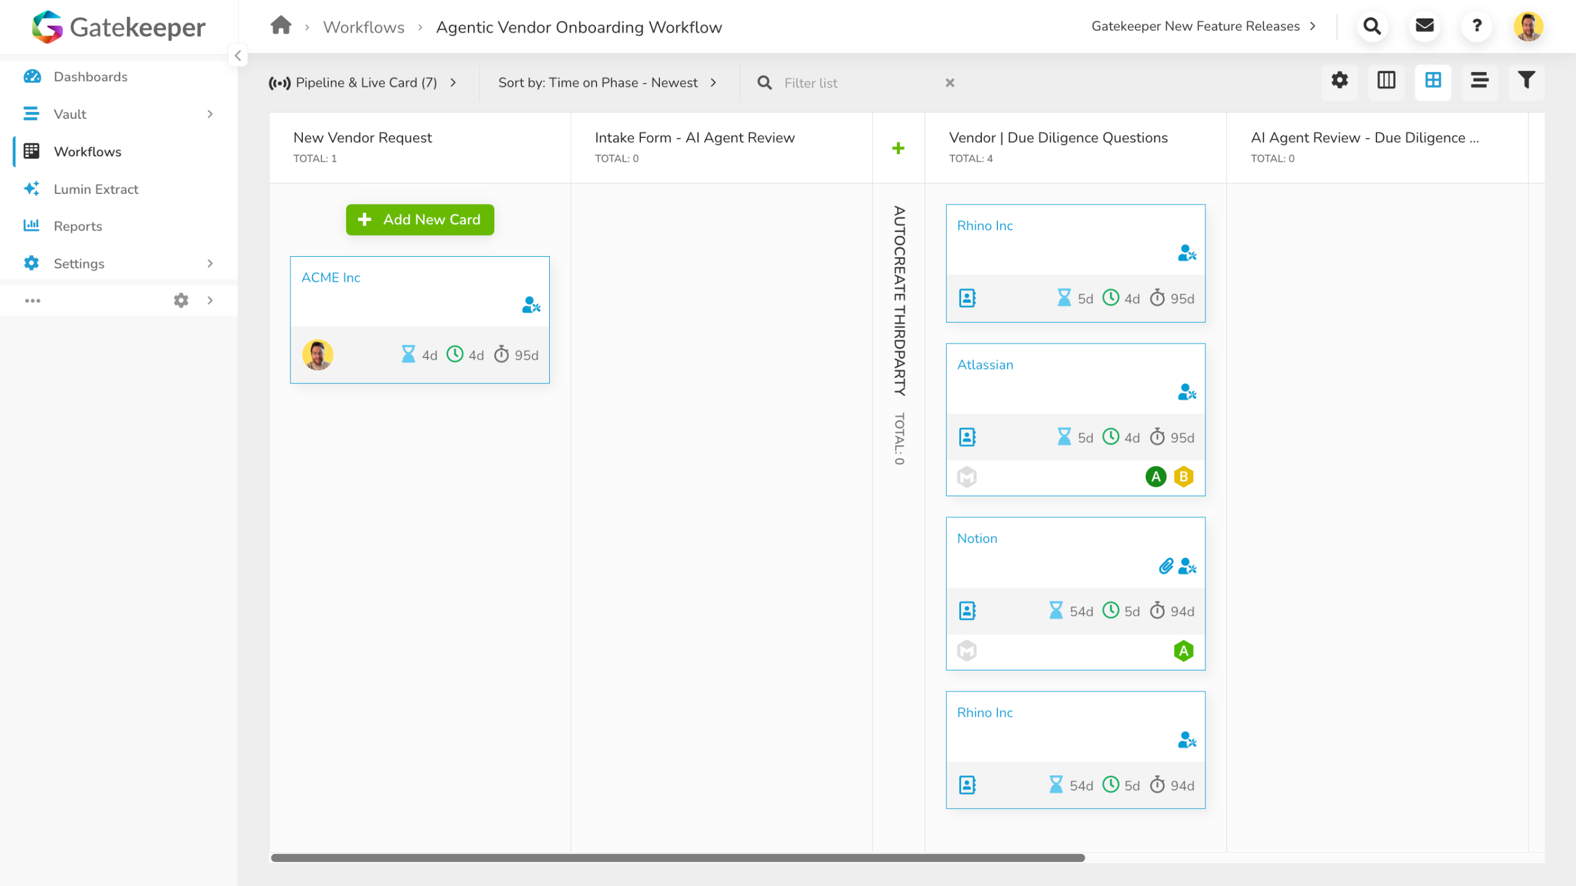Click the home icon in the breadcrumb
The width and height of the screenshot is (1576, 886).
pyautogui.click(x=281, y=26)
